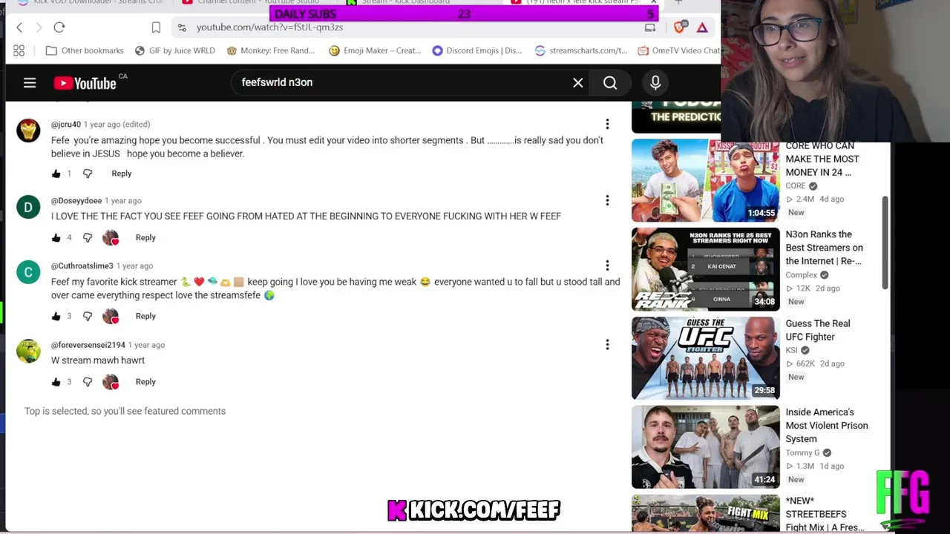Open the KSI channel name
This screenshot has width=950, height=534.
[791, 351]
